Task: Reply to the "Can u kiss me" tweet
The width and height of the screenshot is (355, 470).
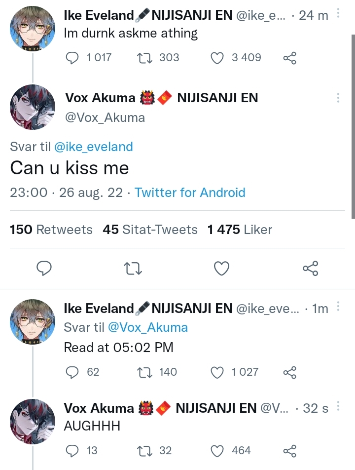Action: (x=44, y=269)
